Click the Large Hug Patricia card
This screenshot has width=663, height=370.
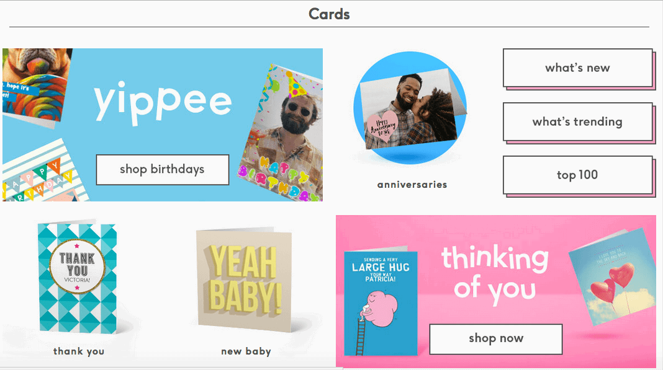click(x=381, y=302)
